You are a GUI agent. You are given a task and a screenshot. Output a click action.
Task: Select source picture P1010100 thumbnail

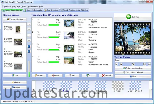[18, 54]
